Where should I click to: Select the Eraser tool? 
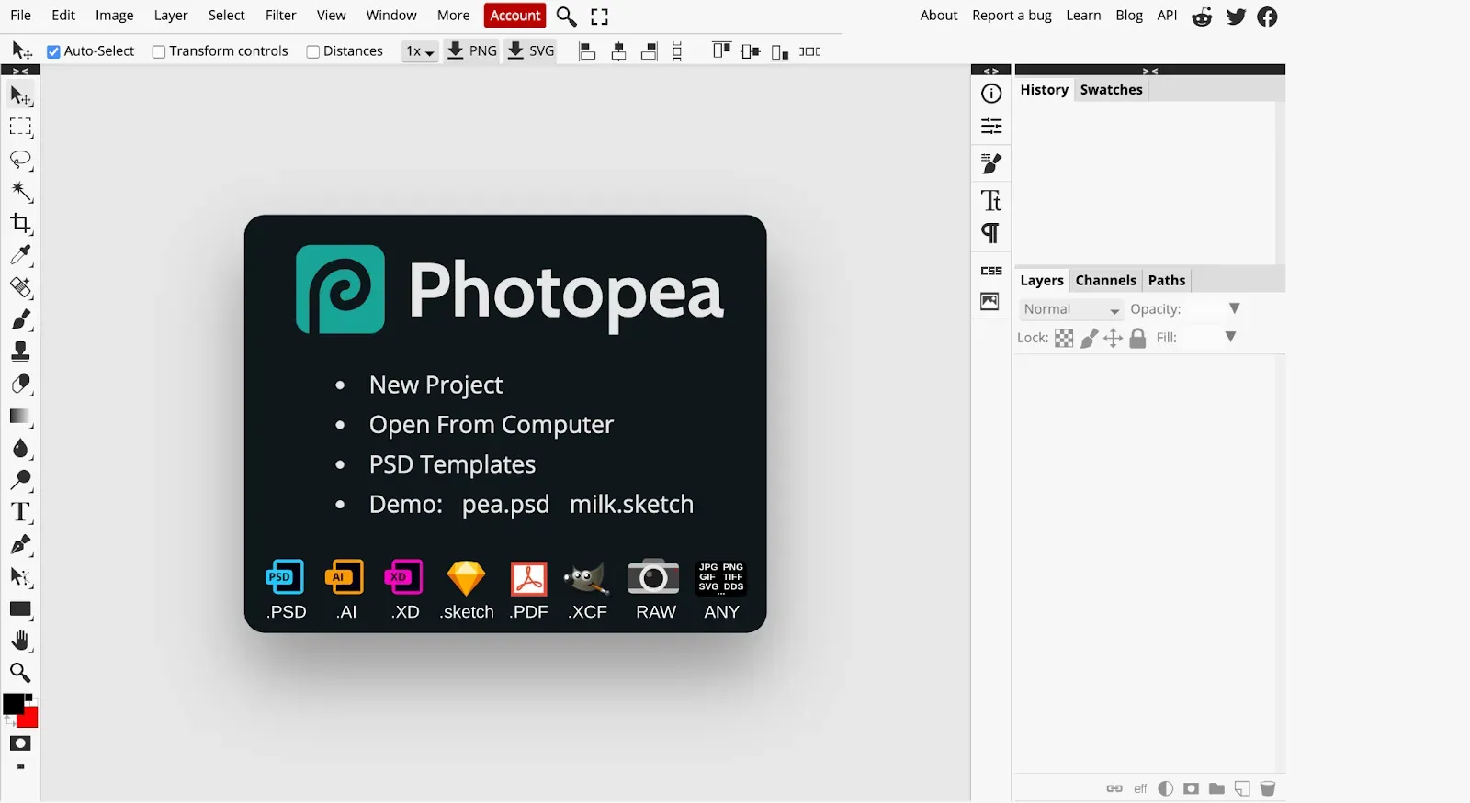tap(20, 384)
